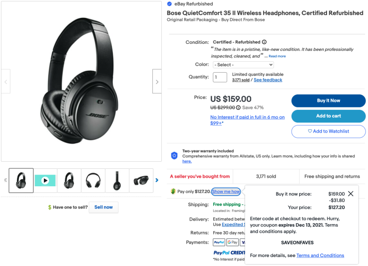Click the info icon beside US $299.00
The width and height of the screenshot is (368, 266).
coord(238,108)
